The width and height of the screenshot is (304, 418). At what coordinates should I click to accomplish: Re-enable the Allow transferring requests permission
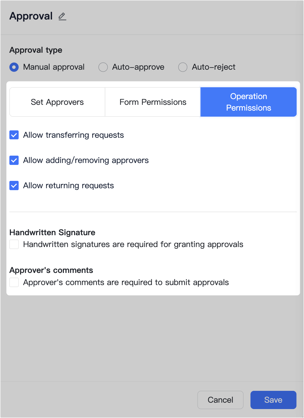14,135
